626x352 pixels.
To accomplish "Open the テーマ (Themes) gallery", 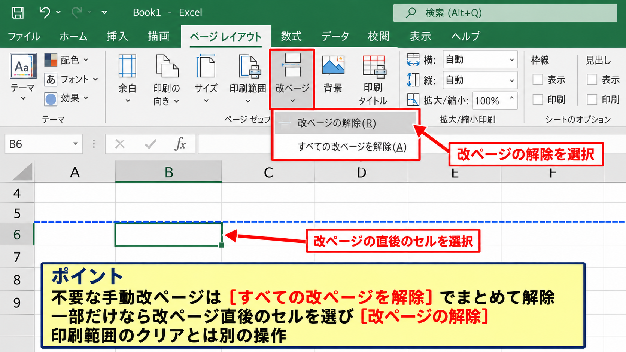I will coord(23,77).
